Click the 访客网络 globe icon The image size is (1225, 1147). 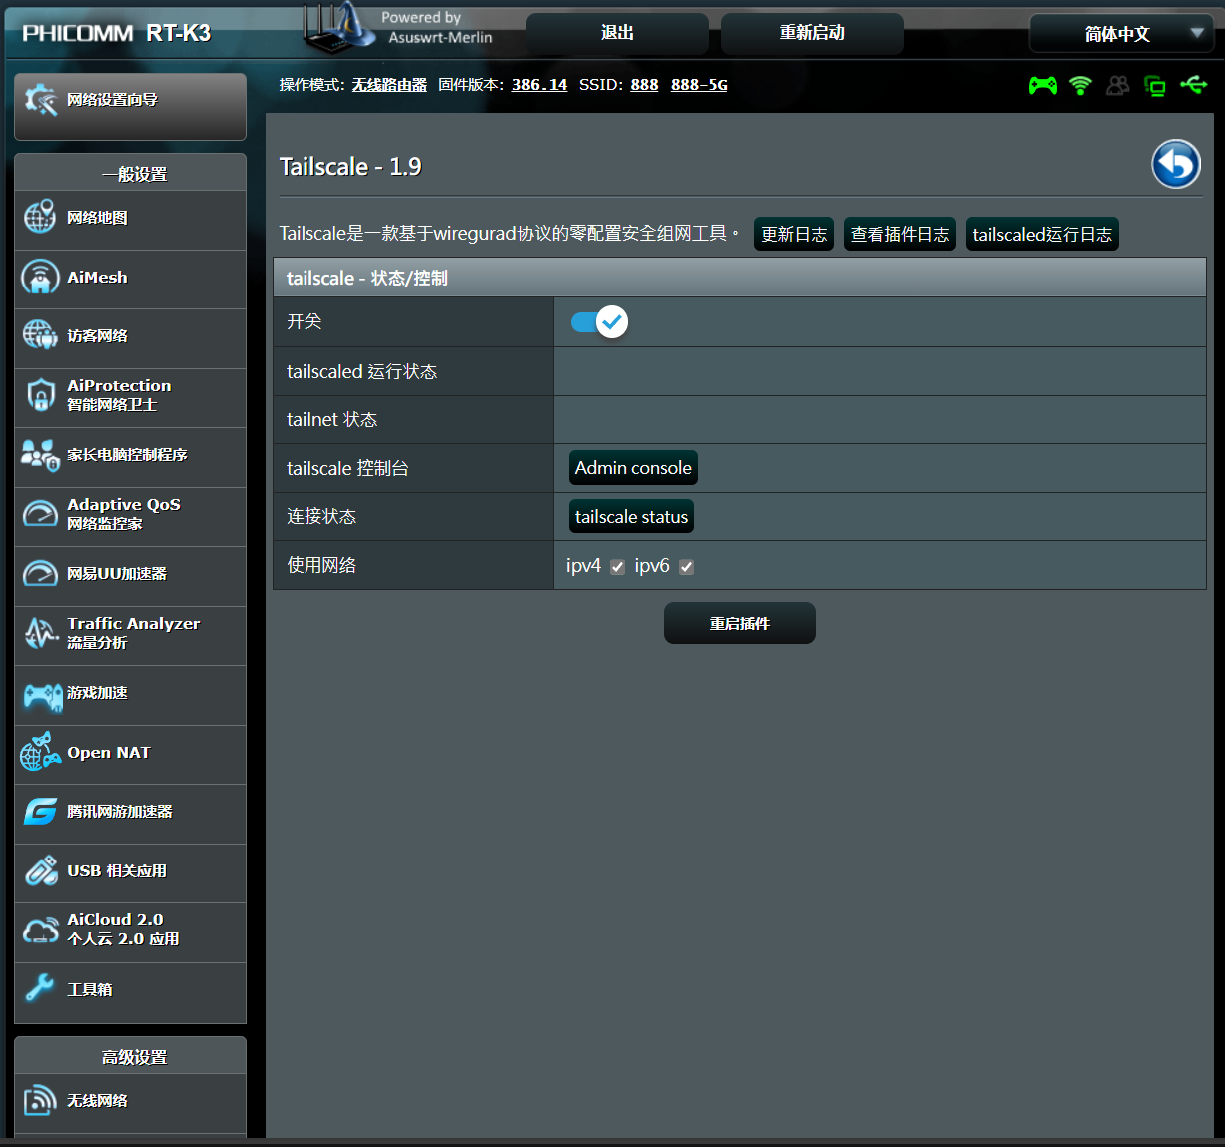click(40, 335)
